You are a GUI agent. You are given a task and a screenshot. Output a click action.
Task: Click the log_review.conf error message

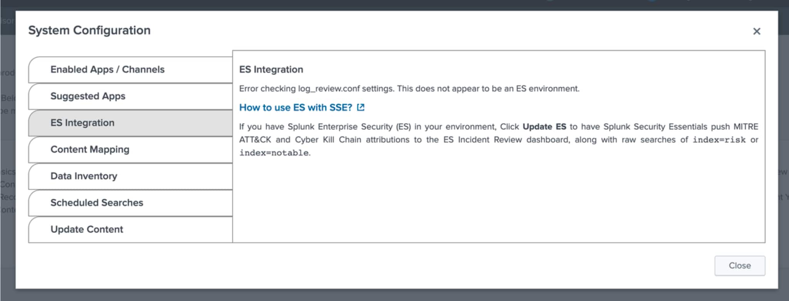pyautogui.click(x=409, y=89)
